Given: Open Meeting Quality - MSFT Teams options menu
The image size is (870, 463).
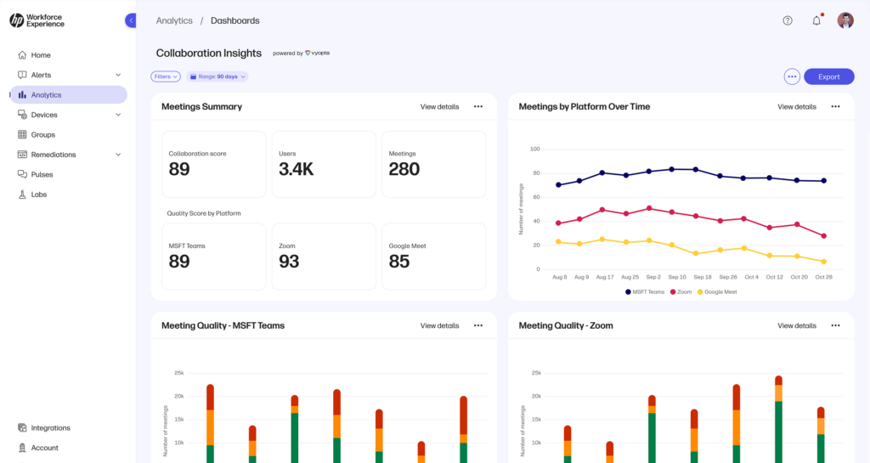Looking at the screenshot, I should [x=478, y=325].
